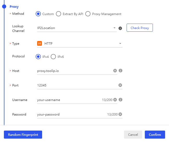Screen dimensions: 169x142
Task: Clear the Password field with its X icon
Action: [120, 114]
